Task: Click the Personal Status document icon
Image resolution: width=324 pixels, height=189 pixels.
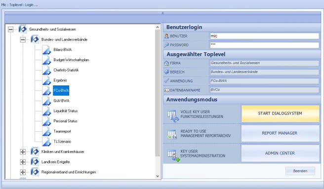Action: coord(47,121)
